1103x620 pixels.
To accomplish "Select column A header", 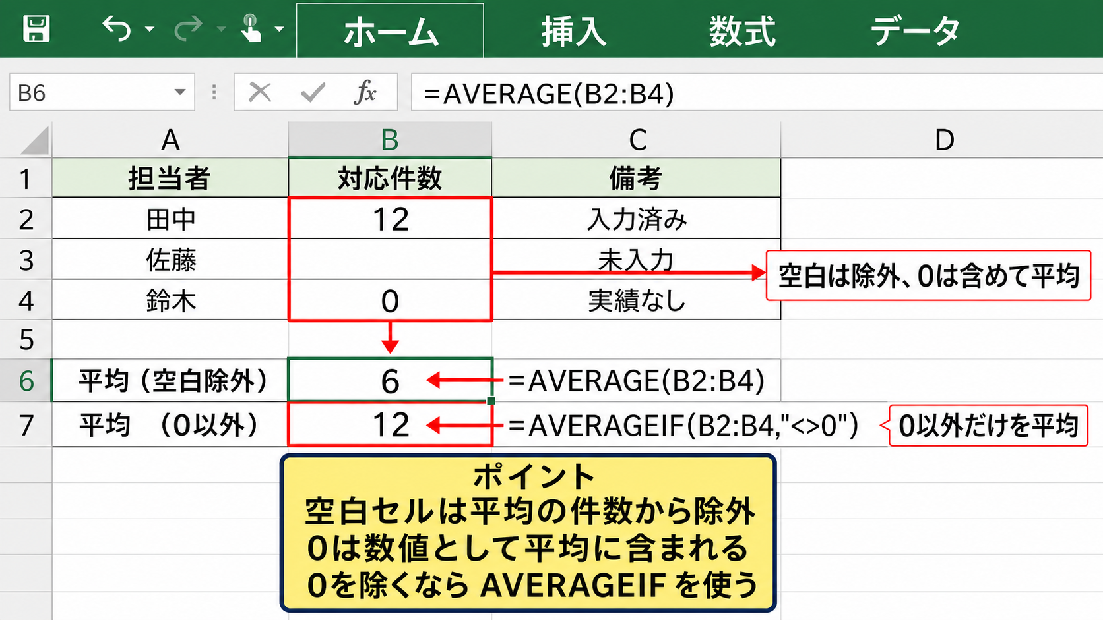I will [170, 140].
